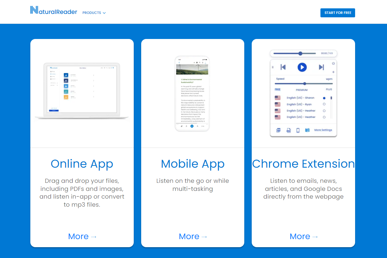Click the 'Drag and drop your files' description

[x=82, y=193]
